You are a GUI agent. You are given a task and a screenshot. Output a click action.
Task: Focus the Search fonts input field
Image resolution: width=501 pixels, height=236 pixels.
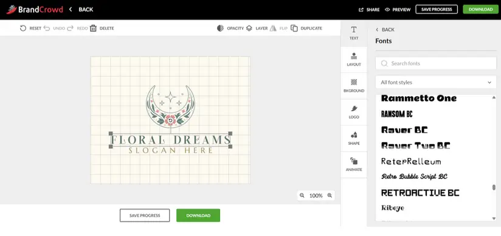436,63
